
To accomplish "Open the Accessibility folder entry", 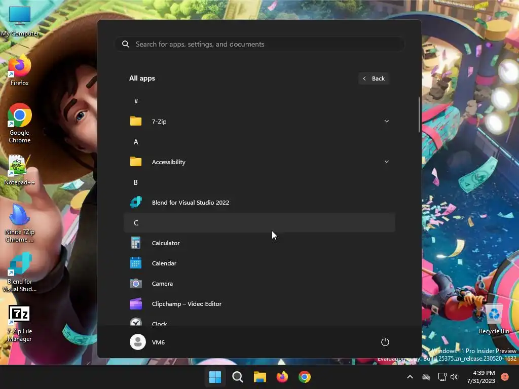I will click(259, 162).
